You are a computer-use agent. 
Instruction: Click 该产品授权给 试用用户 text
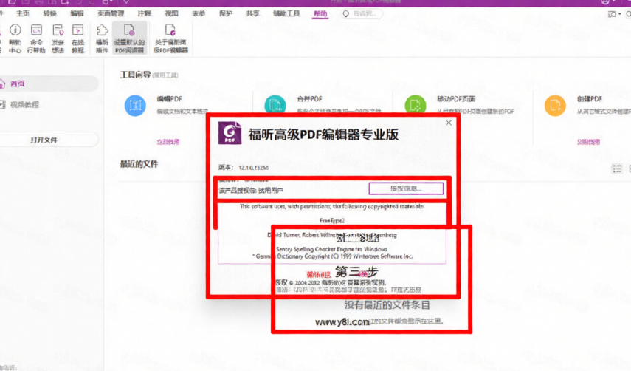coord(251,190)
